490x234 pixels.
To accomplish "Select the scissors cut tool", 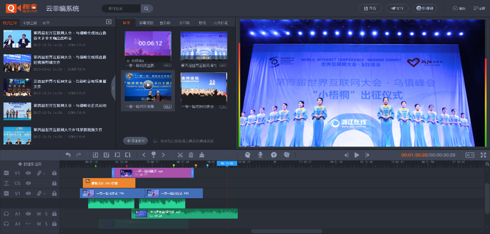I will (x=180, y=155).
